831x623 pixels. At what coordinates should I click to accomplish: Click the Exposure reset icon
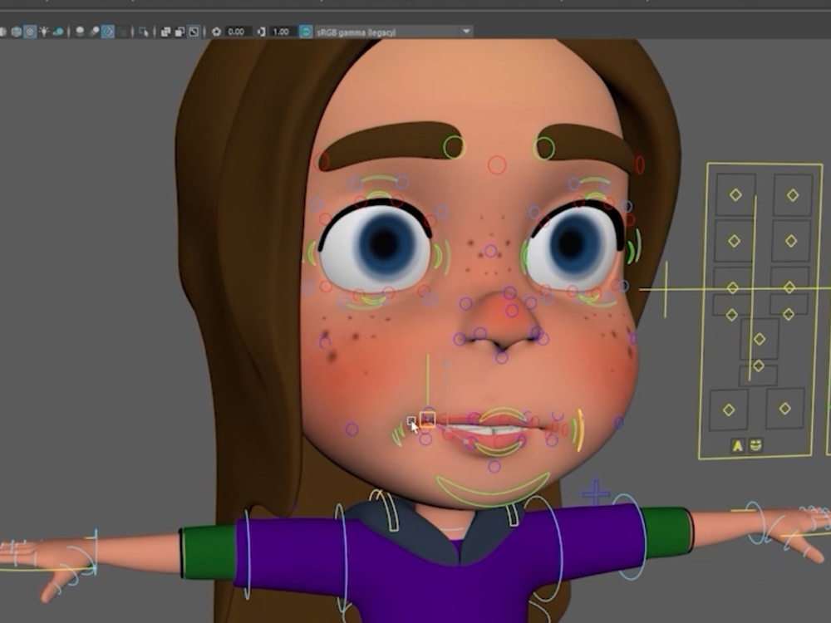(x=216, y=32)
